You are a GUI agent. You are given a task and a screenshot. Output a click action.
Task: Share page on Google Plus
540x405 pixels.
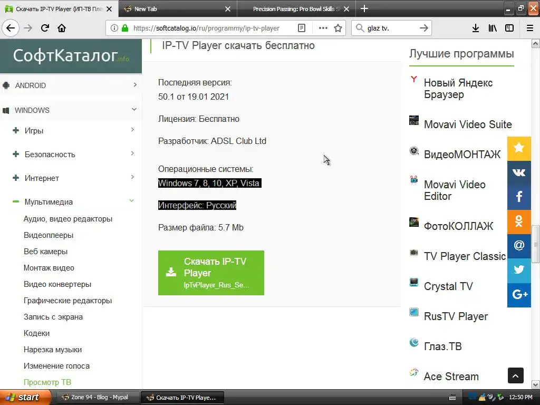tap(519, 295)
